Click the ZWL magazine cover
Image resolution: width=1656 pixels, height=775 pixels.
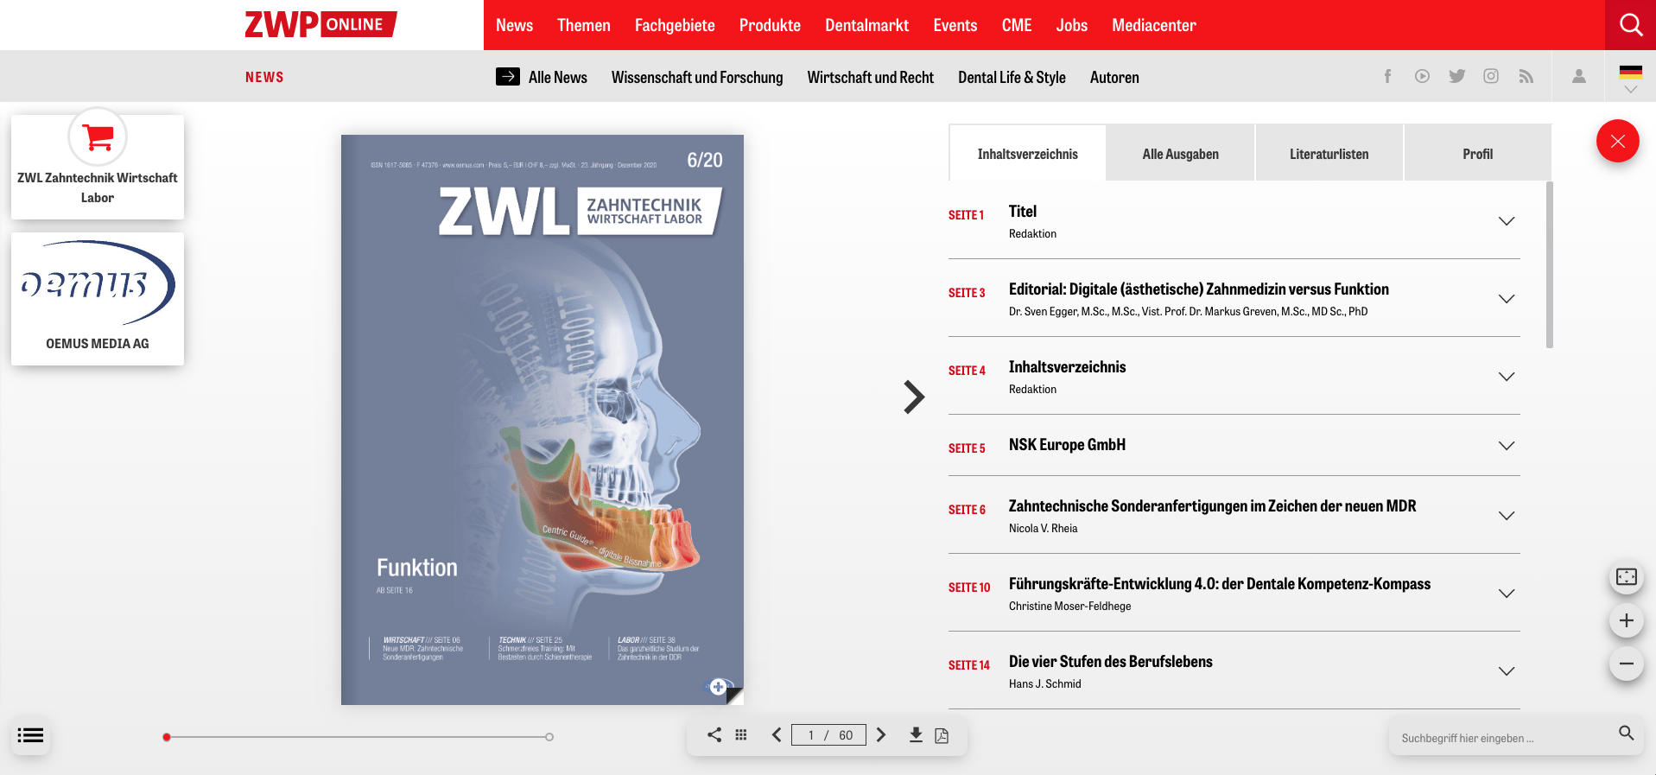[x=542, y=420]
